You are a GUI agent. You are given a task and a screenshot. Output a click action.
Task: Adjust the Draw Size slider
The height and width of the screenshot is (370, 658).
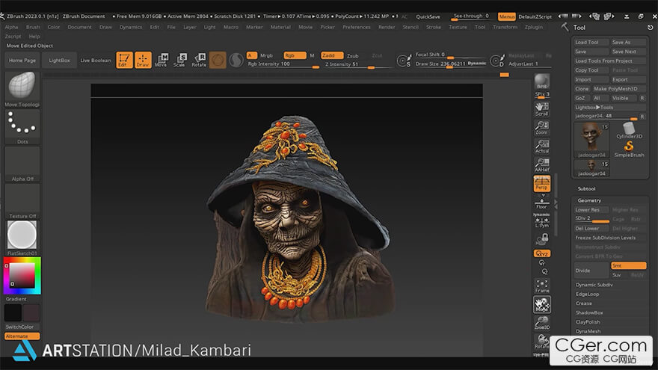click(450, 64)
